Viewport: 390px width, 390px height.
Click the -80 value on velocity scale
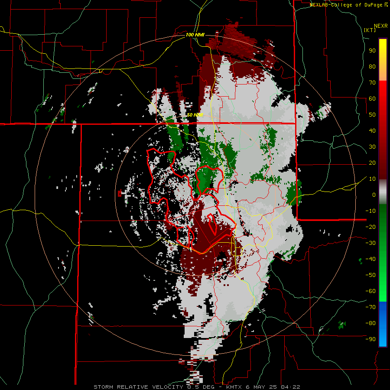click(x=370, y=323)
